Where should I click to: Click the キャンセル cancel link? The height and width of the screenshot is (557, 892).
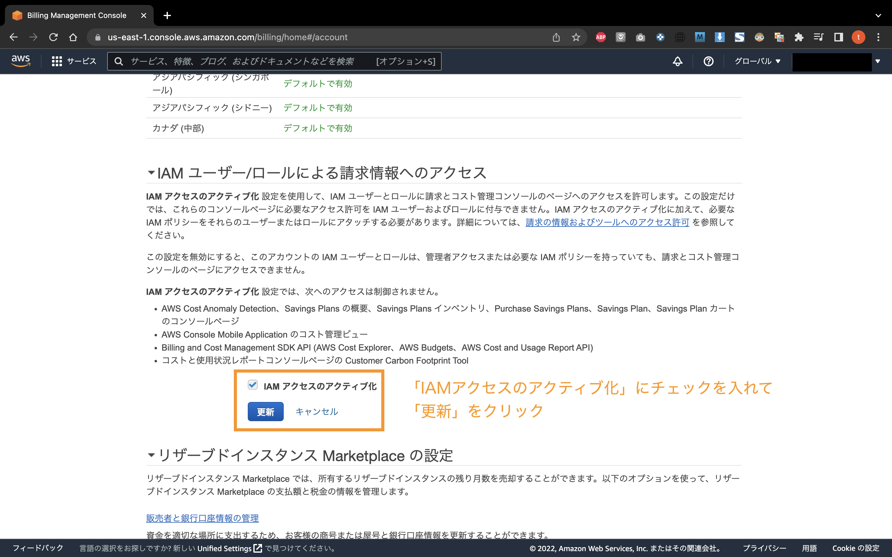click(x=316, y=412)
